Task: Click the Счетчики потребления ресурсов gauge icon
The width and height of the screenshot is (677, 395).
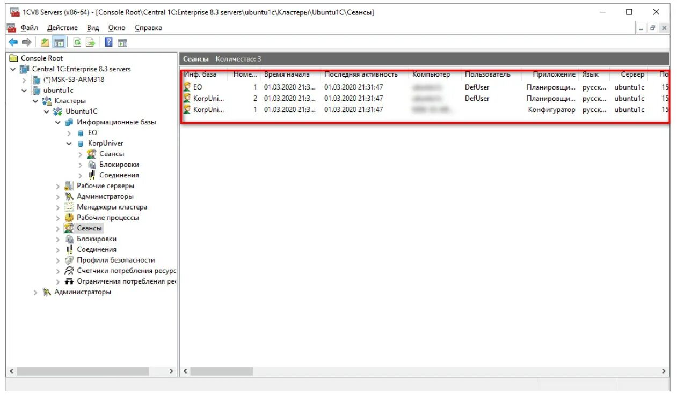Action: (69, 271)
